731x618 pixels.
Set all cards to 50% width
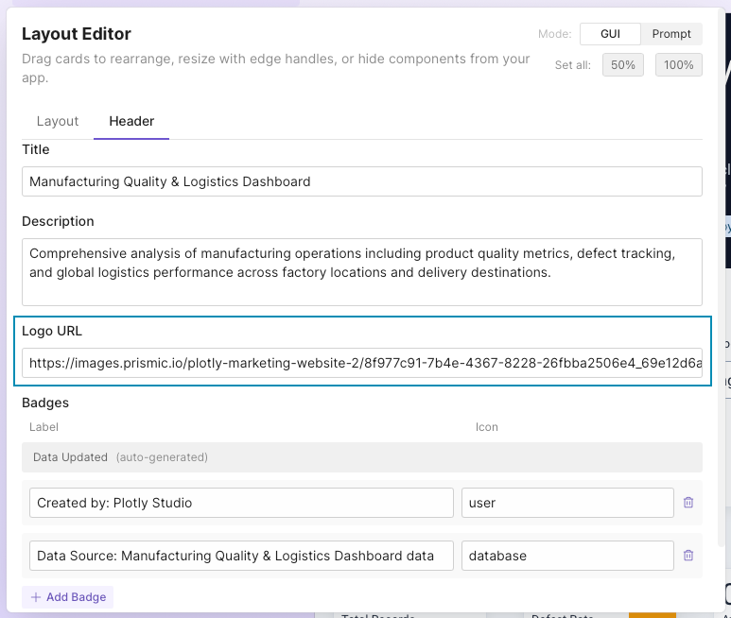click(623, 65)
